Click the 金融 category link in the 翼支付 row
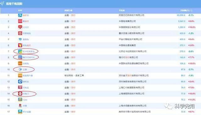Viewport: 201px width, 115px height. point(67,21)
